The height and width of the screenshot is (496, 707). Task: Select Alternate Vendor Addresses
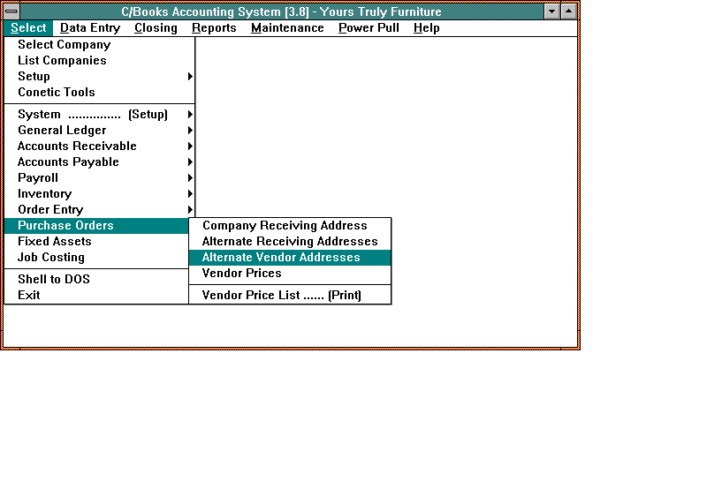[x=281, y=258]
